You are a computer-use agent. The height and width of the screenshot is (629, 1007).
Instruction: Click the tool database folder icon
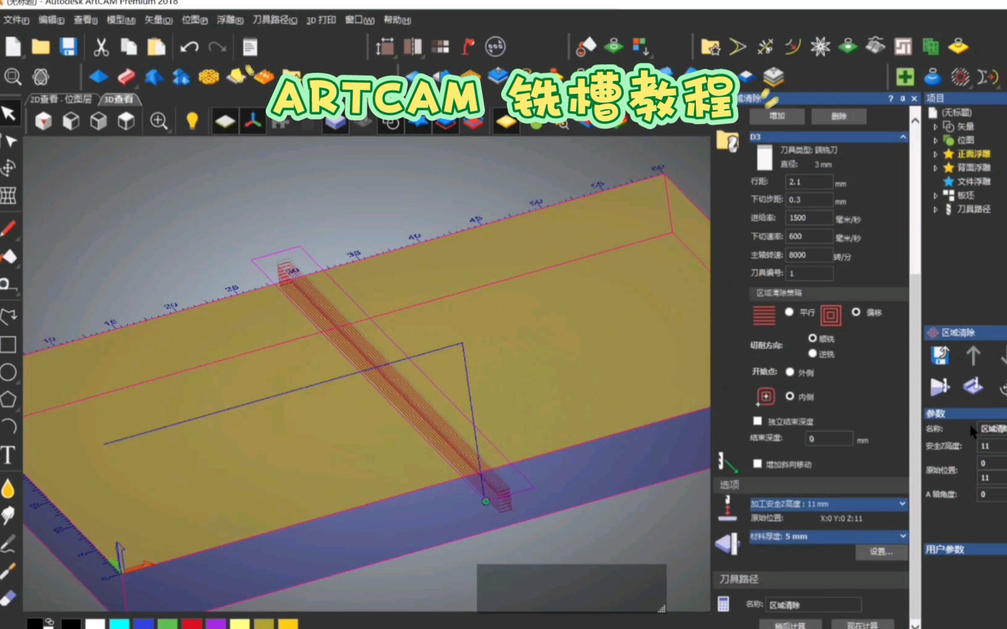[728, 140]
